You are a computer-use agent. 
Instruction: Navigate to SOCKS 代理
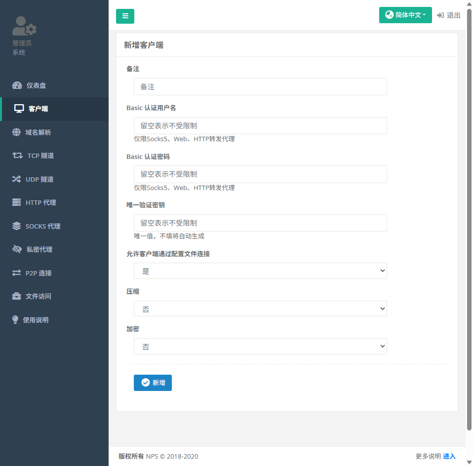point(54,226)
